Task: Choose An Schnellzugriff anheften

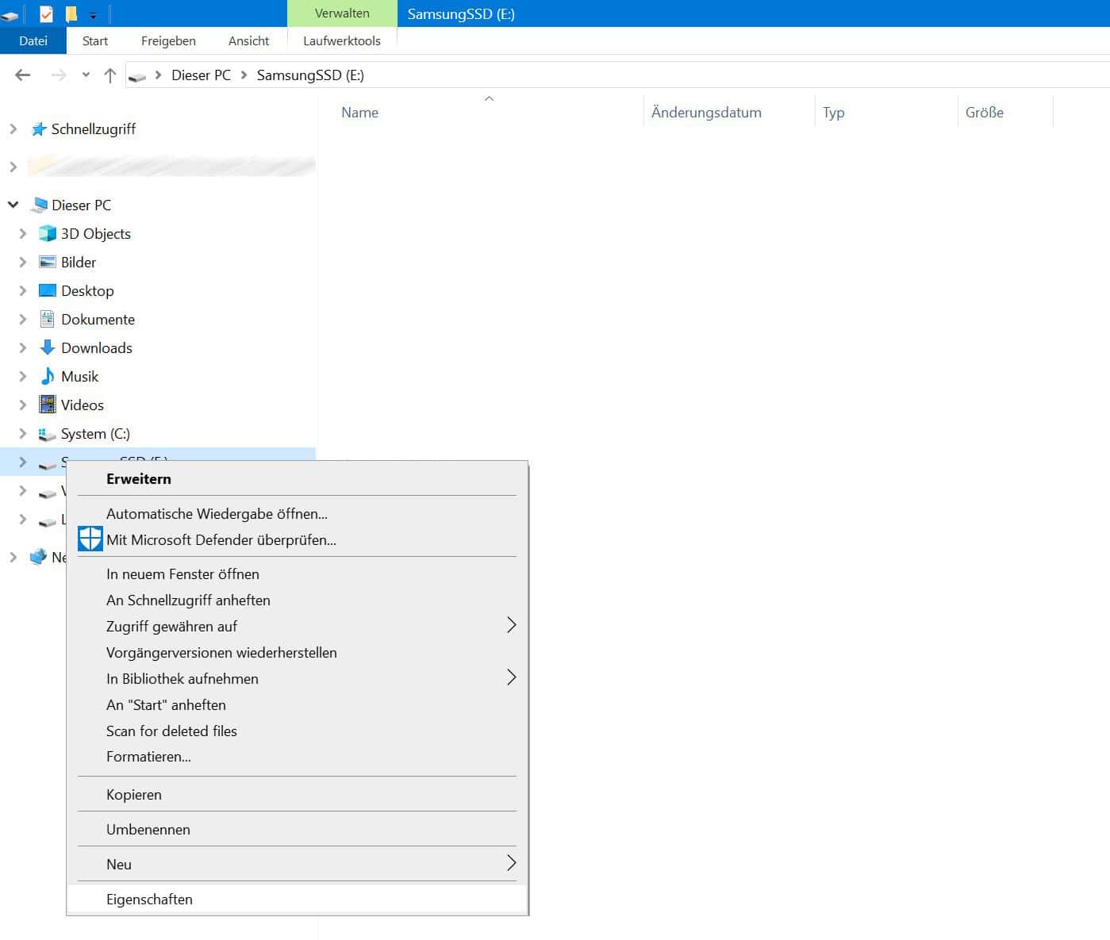Action: tap(298, 600)
